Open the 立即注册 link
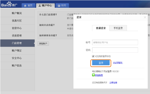This screenshot has height=94, width=150. (113, 83)
